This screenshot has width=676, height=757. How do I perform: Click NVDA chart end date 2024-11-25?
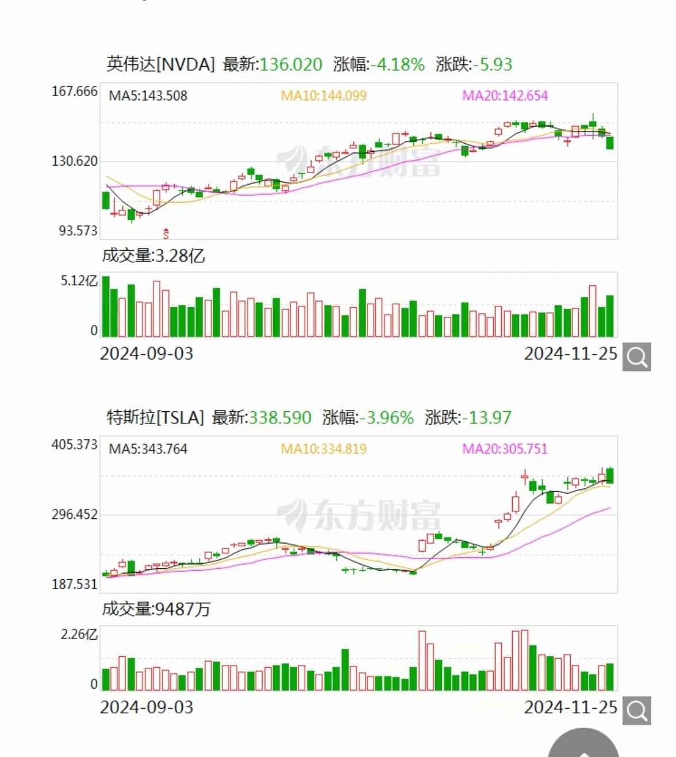[571, 354]
